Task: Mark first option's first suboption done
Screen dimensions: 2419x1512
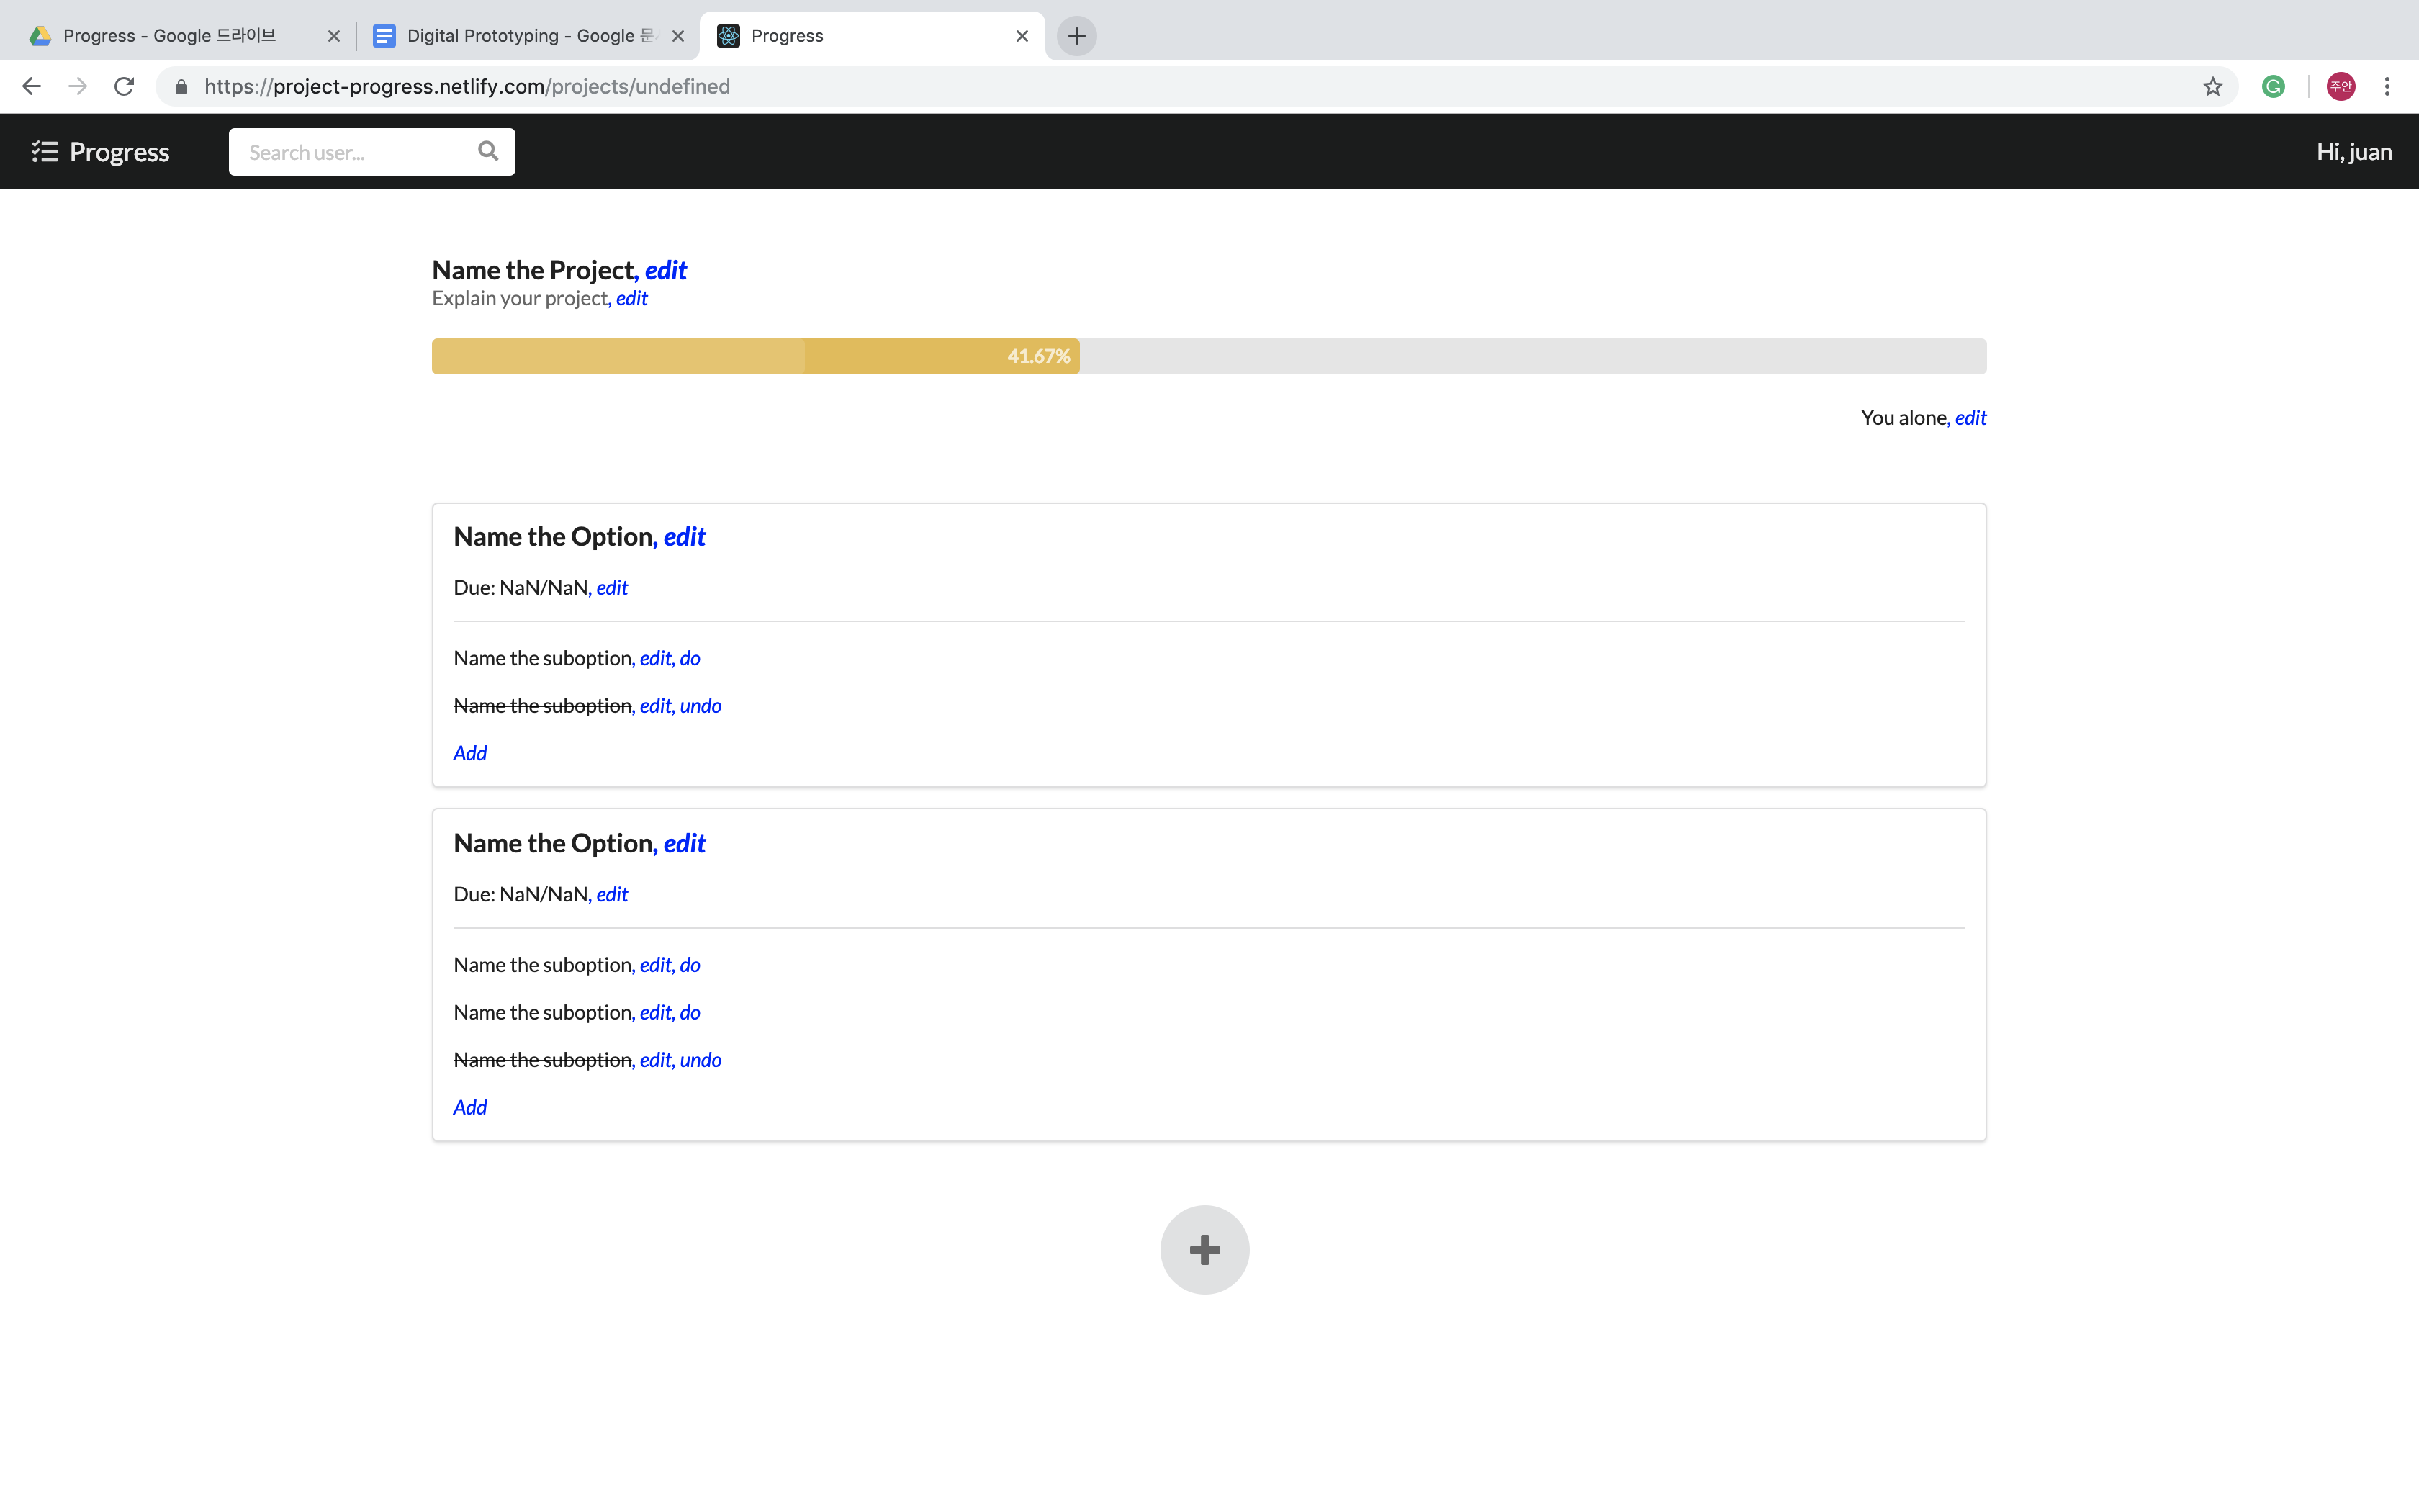Action: point(690,658)
